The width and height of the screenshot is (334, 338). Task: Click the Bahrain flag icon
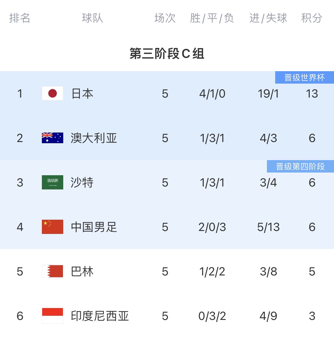coord(53,271)
